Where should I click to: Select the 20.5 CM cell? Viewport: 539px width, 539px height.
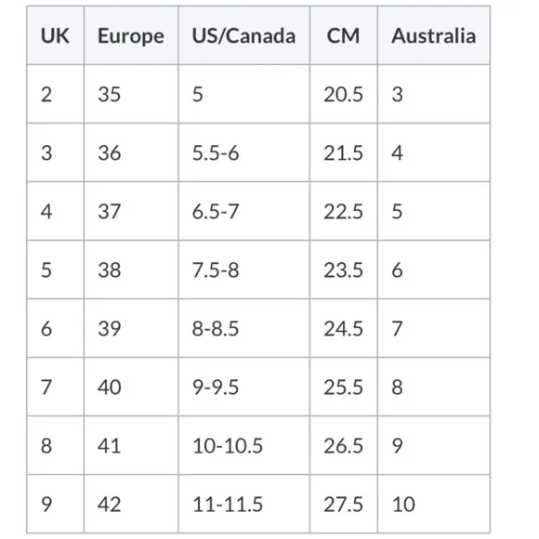(x=344, y=94)
